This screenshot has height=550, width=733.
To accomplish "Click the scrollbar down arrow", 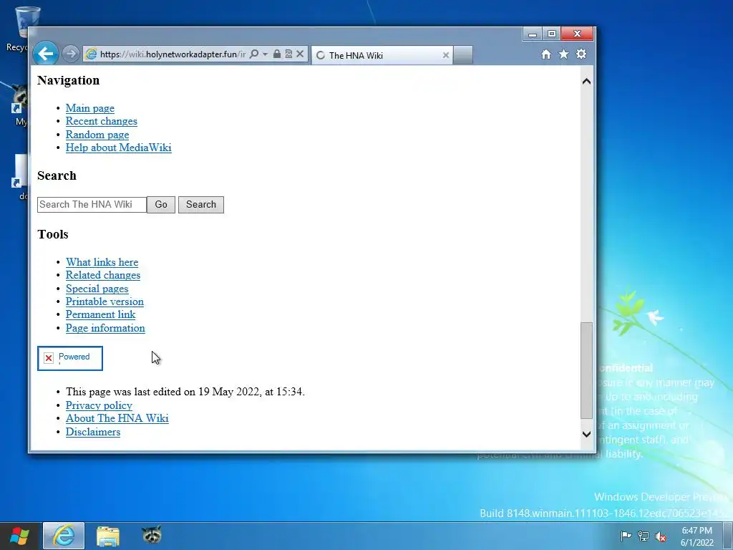I will [586, 434].
